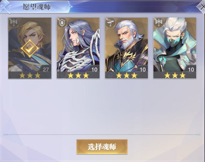Click the level 10 badge on masked hero
Screen dimensions: 205x162
coord(191,70)
